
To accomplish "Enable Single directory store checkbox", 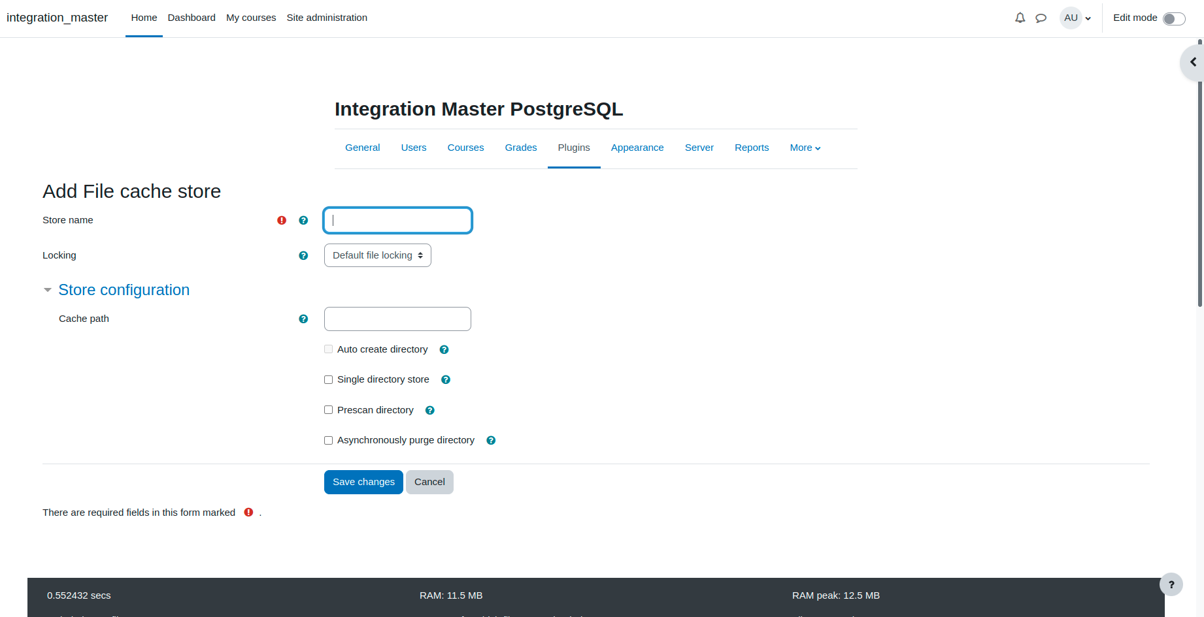I will [x=329, y=379].
